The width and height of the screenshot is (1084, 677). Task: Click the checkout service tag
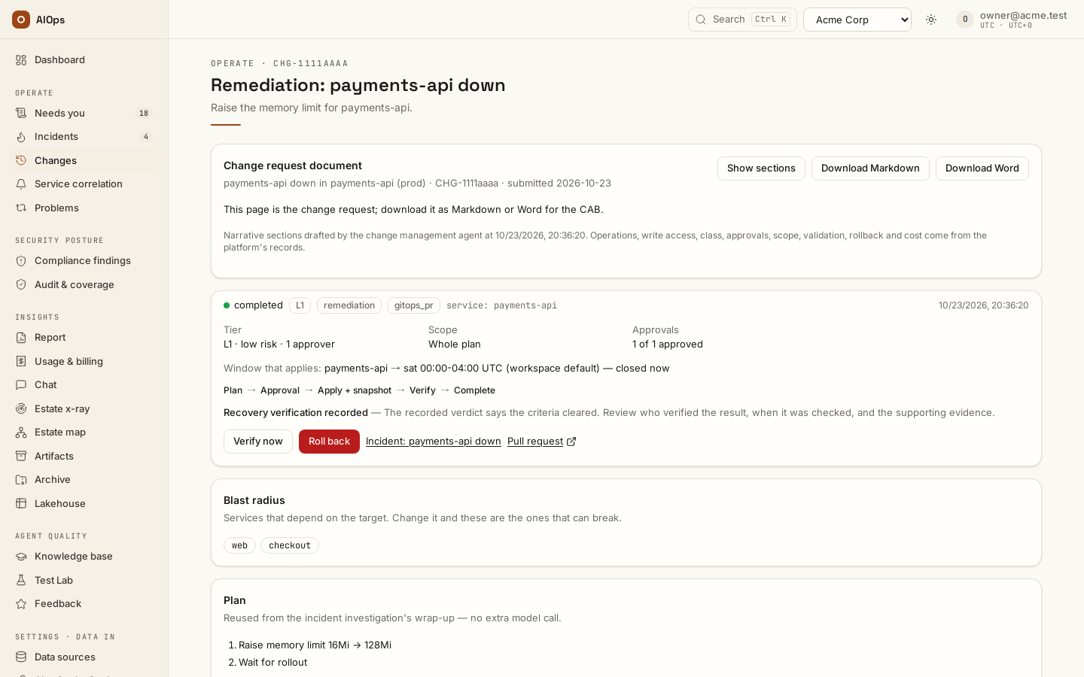(290, 545)
